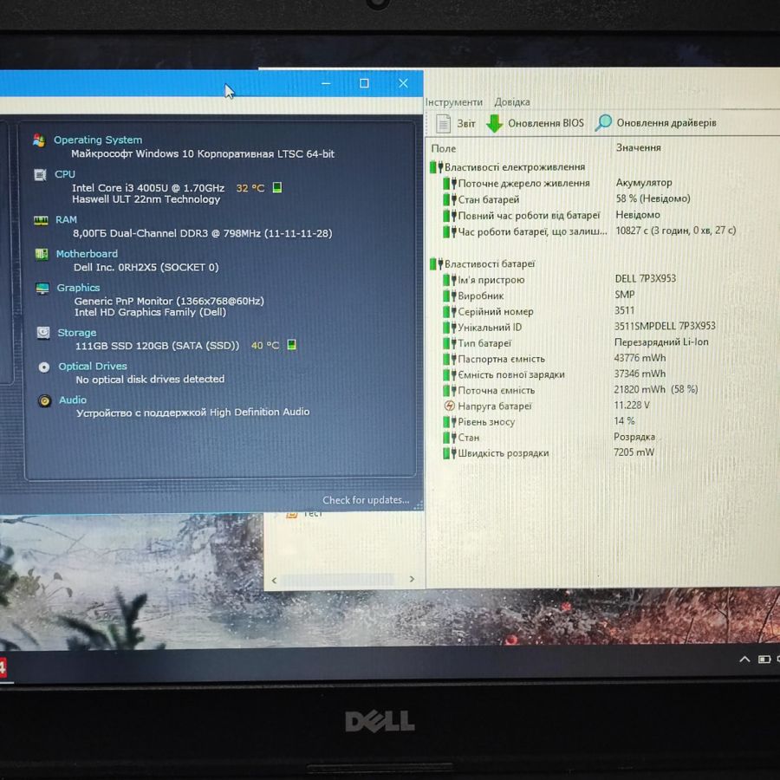This screenshot has height=780, width=780.
Task: Click the Напруга батареї lightning icon
Action: pyautogui.click(x=449, y=406)
